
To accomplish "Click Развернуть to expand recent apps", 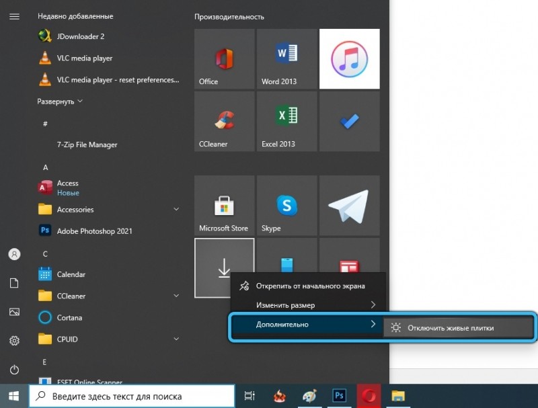I will (60, 101).
